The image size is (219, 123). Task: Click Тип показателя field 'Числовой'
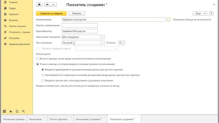(81, 43)
